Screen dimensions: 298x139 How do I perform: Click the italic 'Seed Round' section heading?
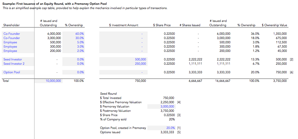(108, 94)
